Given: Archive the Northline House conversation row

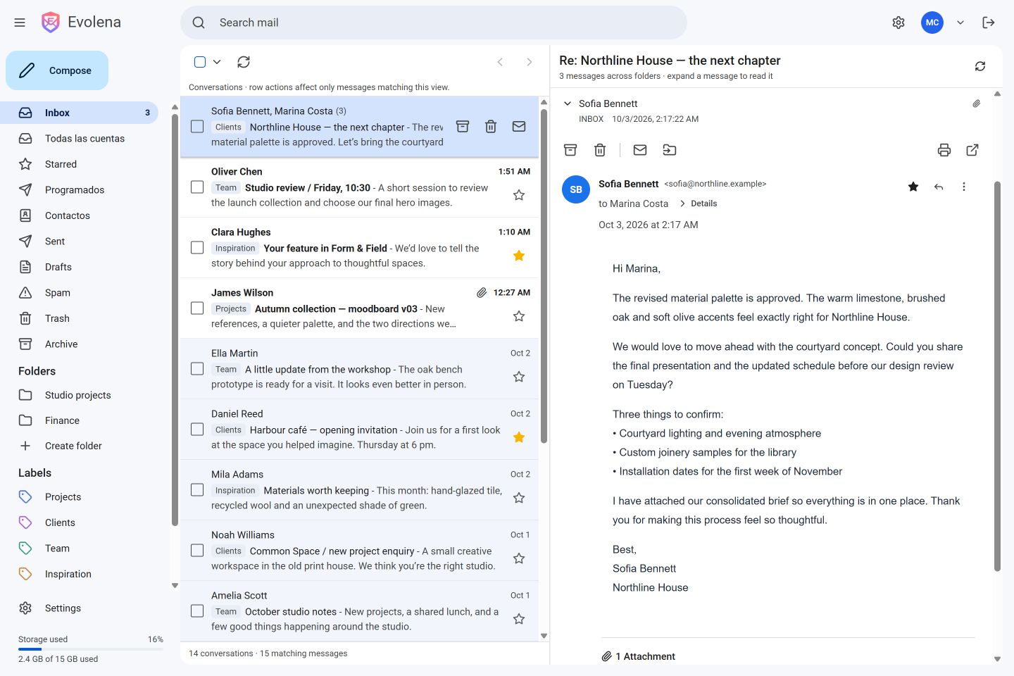Looking at the screenshot, I should 463,127.
